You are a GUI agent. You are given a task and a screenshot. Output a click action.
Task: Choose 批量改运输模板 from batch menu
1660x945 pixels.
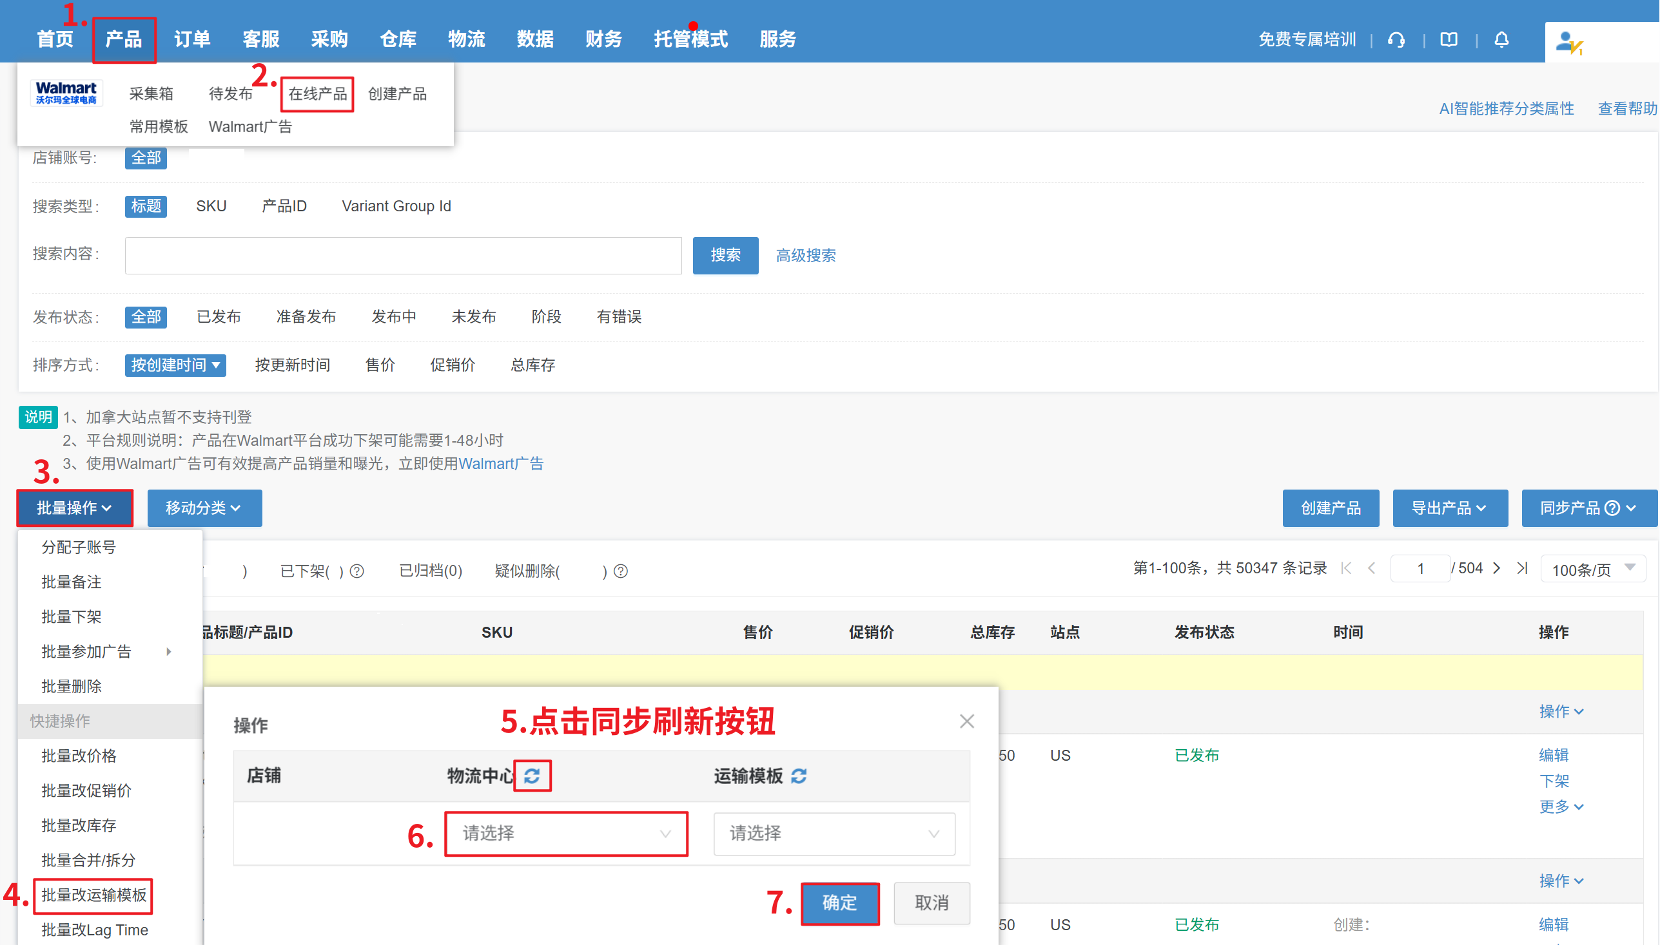(94, 895)
